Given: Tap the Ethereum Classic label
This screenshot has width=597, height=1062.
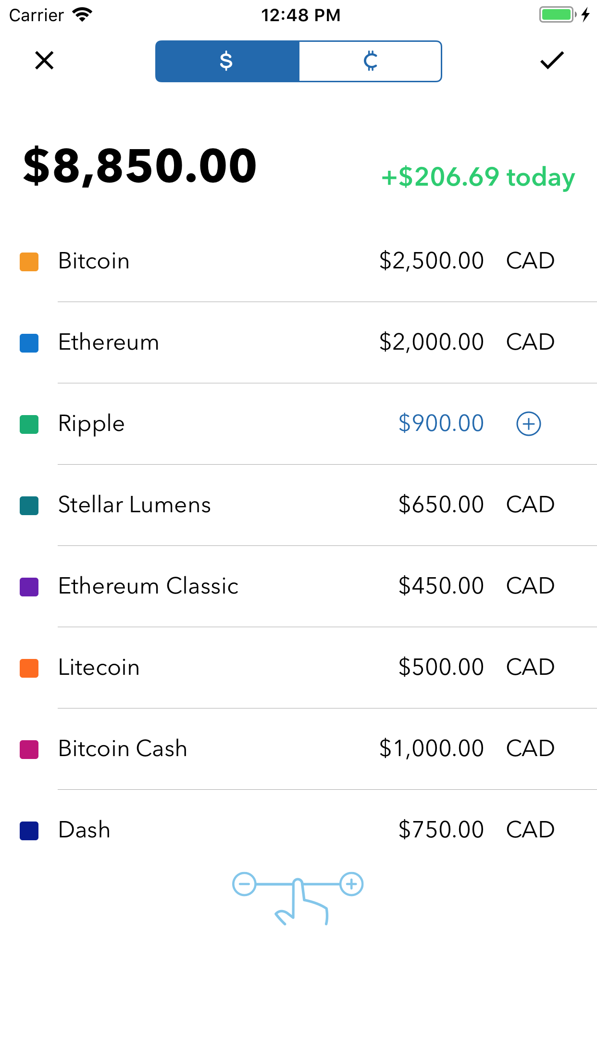Looking at the screenshot, I should 148,586.
